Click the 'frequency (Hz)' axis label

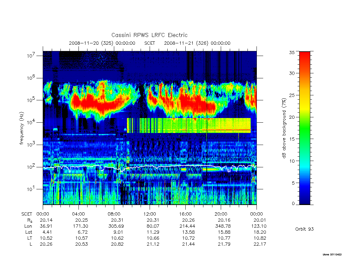click(21, 128)
